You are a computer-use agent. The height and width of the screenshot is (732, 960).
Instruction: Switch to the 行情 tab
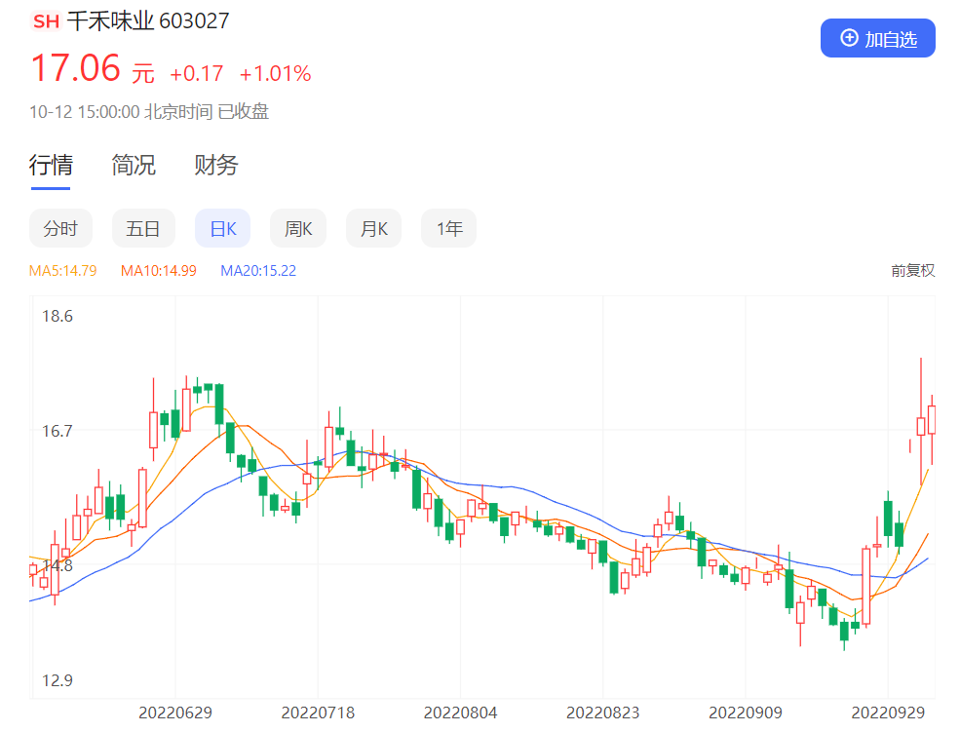(51, 166)
